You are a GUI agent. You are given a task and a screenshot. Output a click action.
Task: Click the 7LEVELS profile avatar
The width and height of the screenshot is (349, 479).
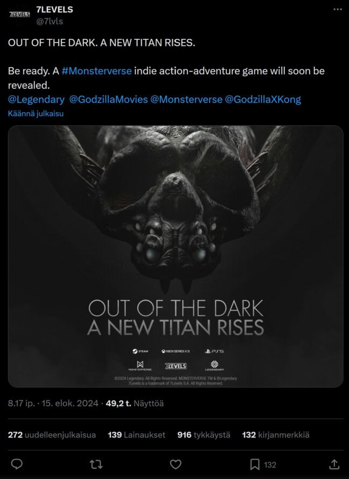[x=19, y=15]
